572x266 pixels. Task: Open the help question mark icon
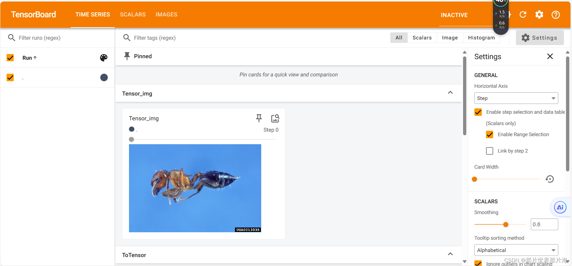click(556, 15)
